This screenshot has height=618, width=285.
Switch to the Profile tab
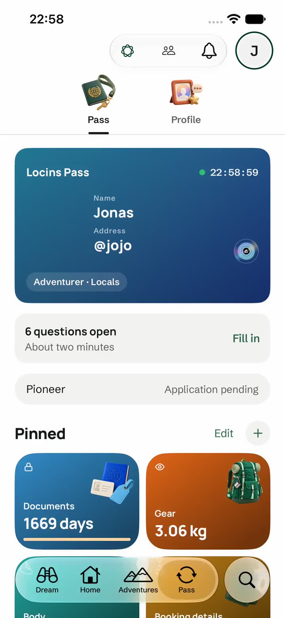tap(186, 101)
